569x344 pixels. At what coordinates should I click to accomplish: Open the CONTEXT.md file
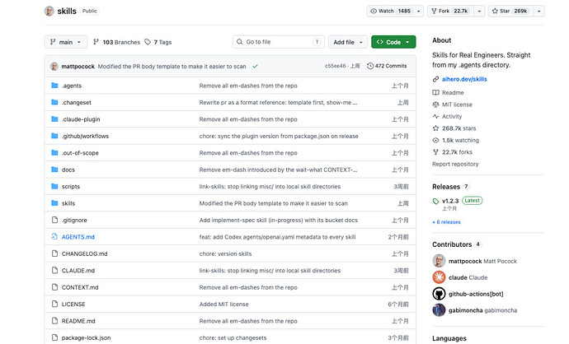(x=80, y=287)
